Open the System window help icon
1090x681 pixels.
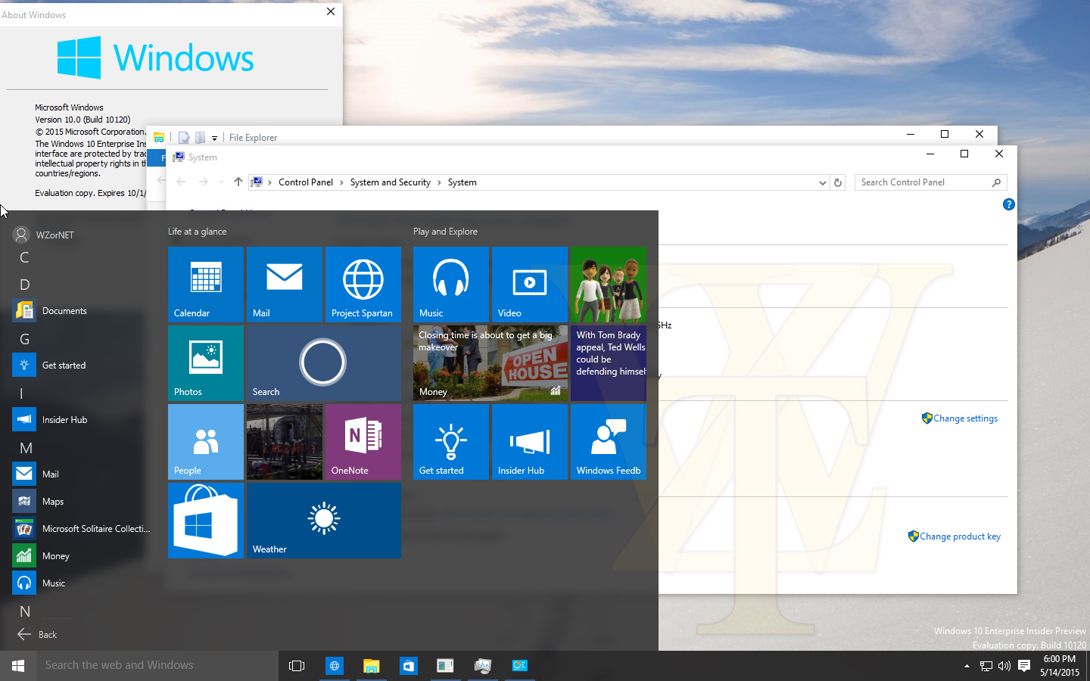[1008, 204]
